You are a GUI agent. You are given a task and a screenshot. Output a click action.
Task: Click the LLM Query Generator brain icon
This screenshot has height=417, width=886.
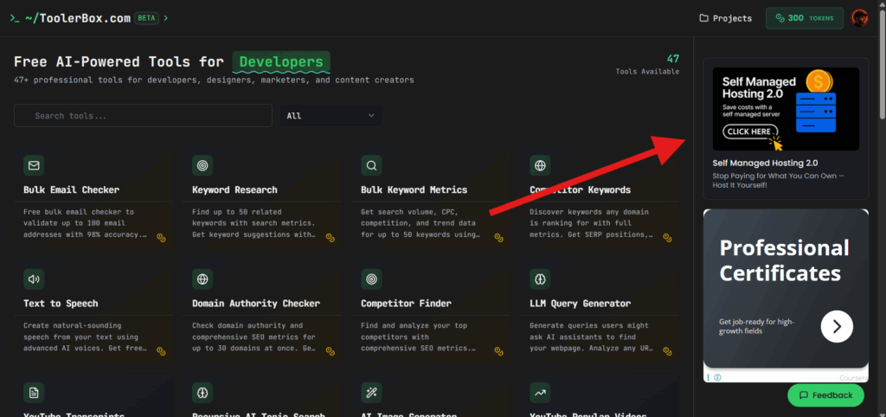[x=540, y=279]
